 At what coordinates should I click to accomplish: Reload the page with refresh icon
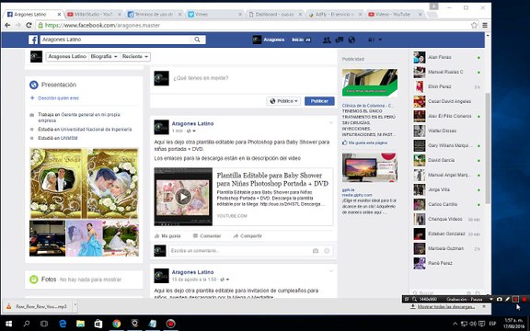[x=29, y=26]
